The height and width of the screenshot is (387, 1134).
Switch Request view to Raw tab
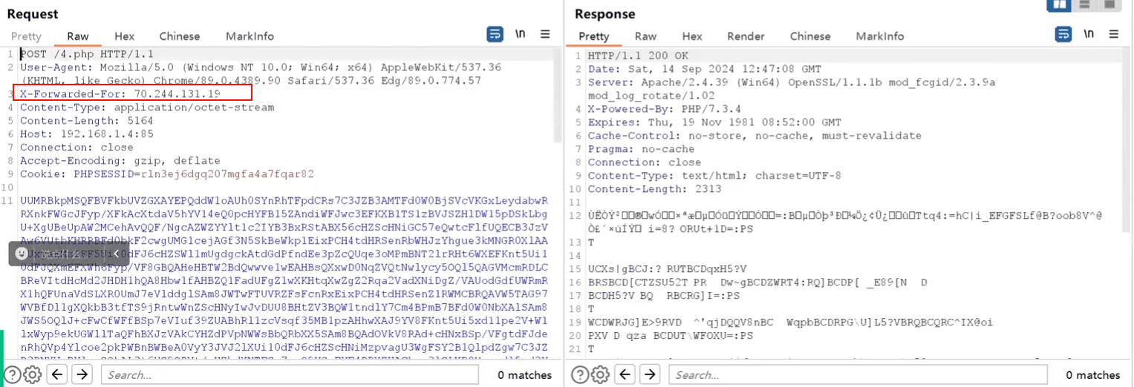[x=78, y=36]
